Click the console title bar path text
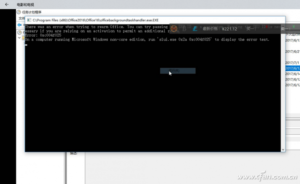The width and height of the screenshot is (300, 184). 95,20
